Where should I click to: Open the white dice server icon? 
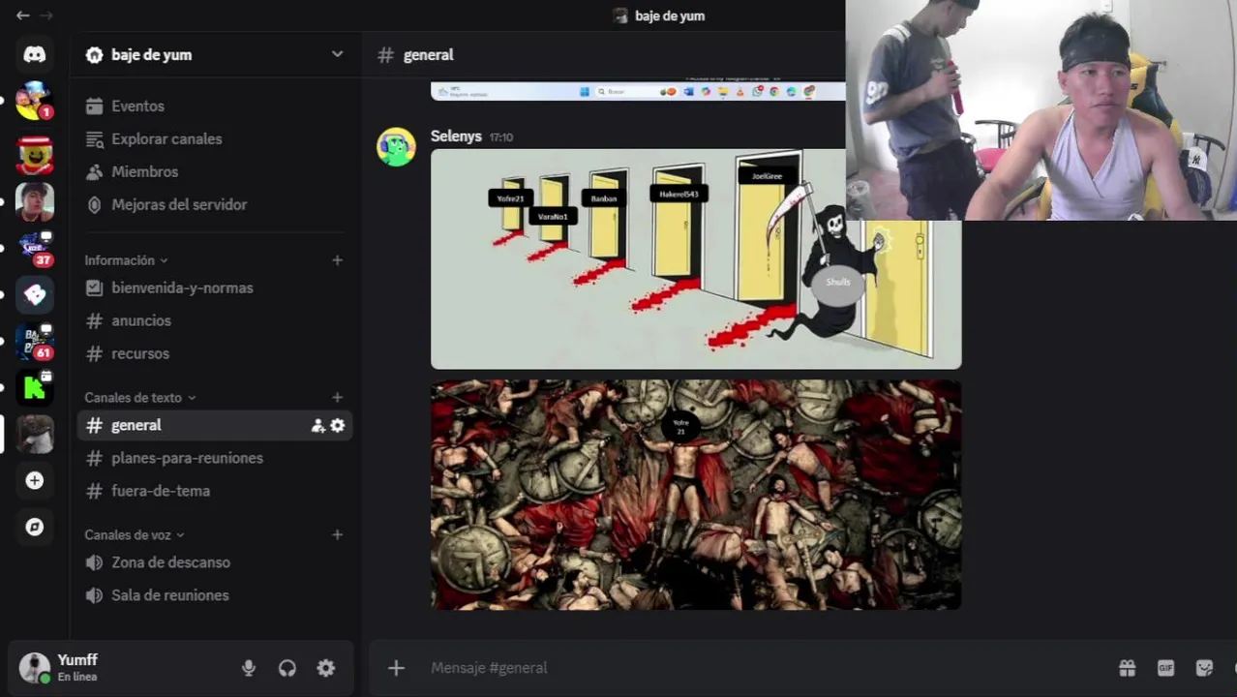coord(35,294)
